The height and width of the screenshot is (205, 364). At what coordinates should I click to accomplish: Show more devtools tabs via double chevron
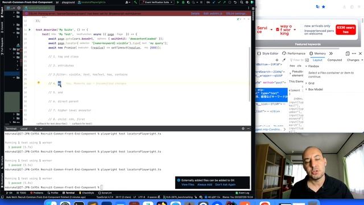[331, 54]
